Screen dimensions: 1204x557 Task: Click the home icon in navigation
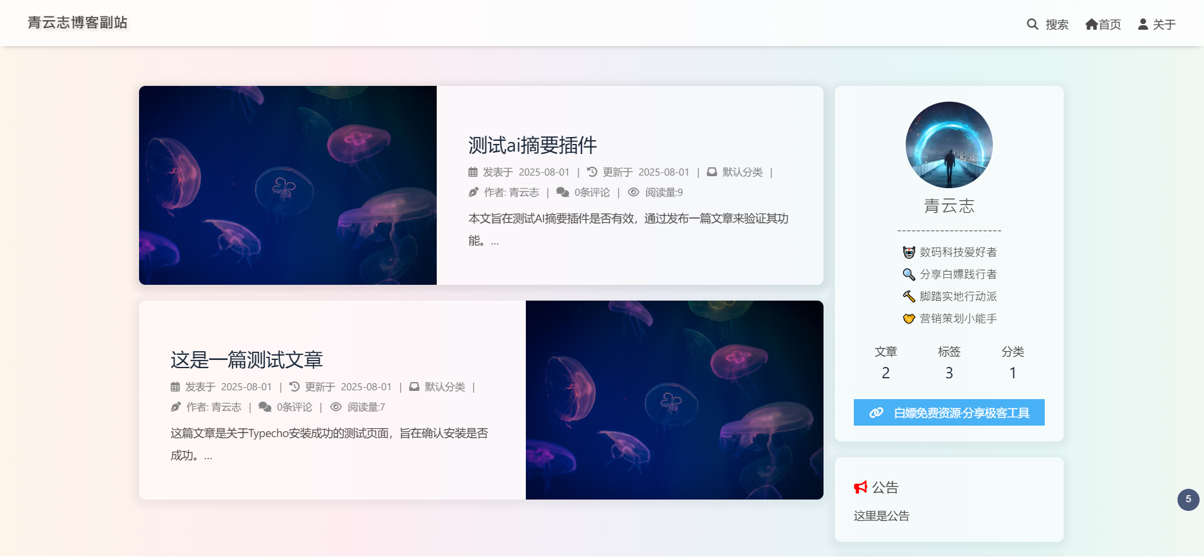(1092, 24)
